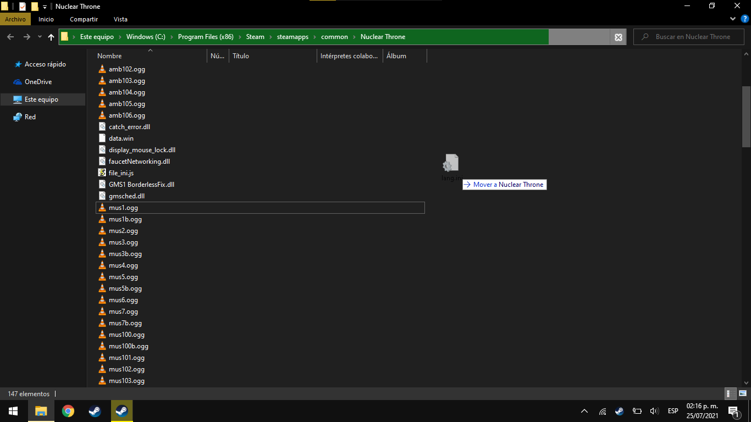This screenshot has height=422, width=751.
Task: Click the file list vertical scrollbar thumb
Action: click(x=746, y=116)
